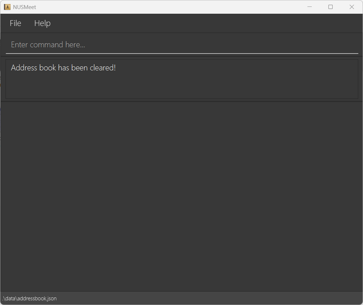Click the NUSMeet title text
The width and height of the screenshot is (363, 305).
pyautogui.click(x=25, y=7)
